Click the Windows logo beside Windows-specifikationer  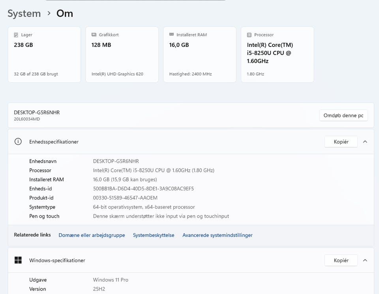(x=18, y=260)
